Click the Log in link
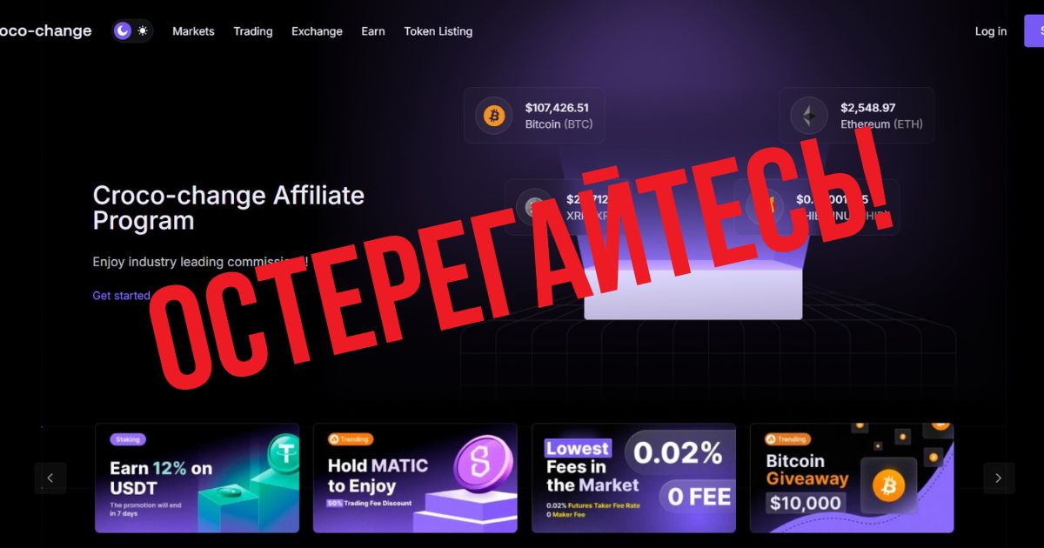The height and width of the screenshot is (548, 1044). tap(991, 31)
